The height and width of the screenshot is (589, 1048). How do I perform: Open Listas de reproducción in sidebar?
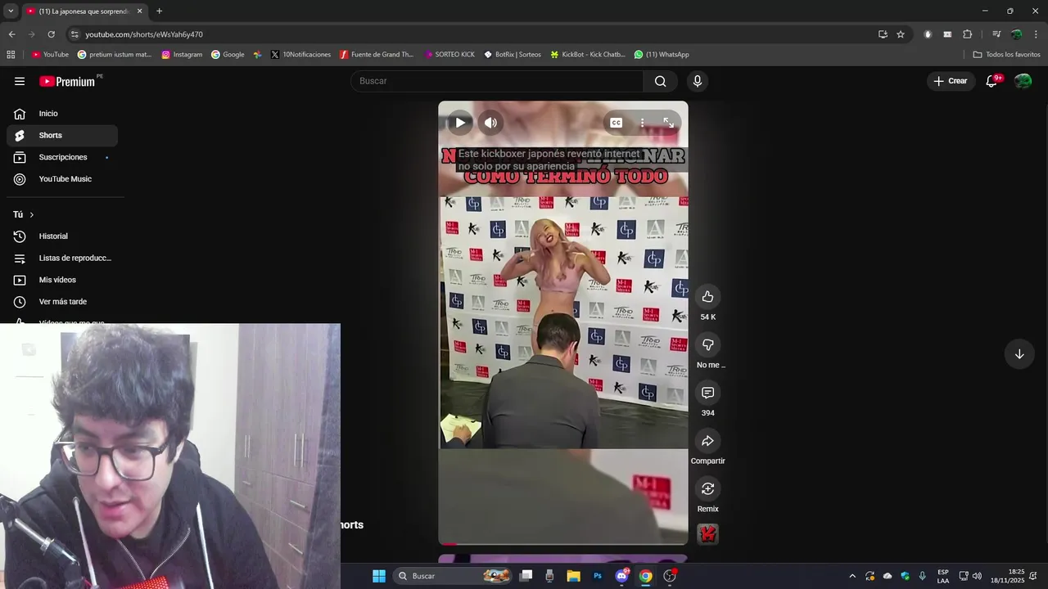pos(62,258)
